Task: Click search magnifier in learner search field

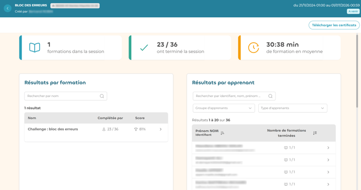Action: [x=270, y=96]
